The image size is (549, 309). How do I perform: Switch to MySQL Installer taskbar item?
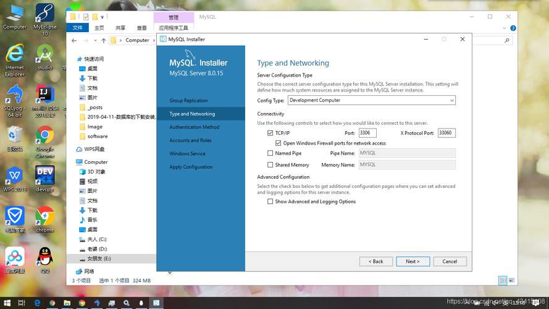(x=156, y=303)
